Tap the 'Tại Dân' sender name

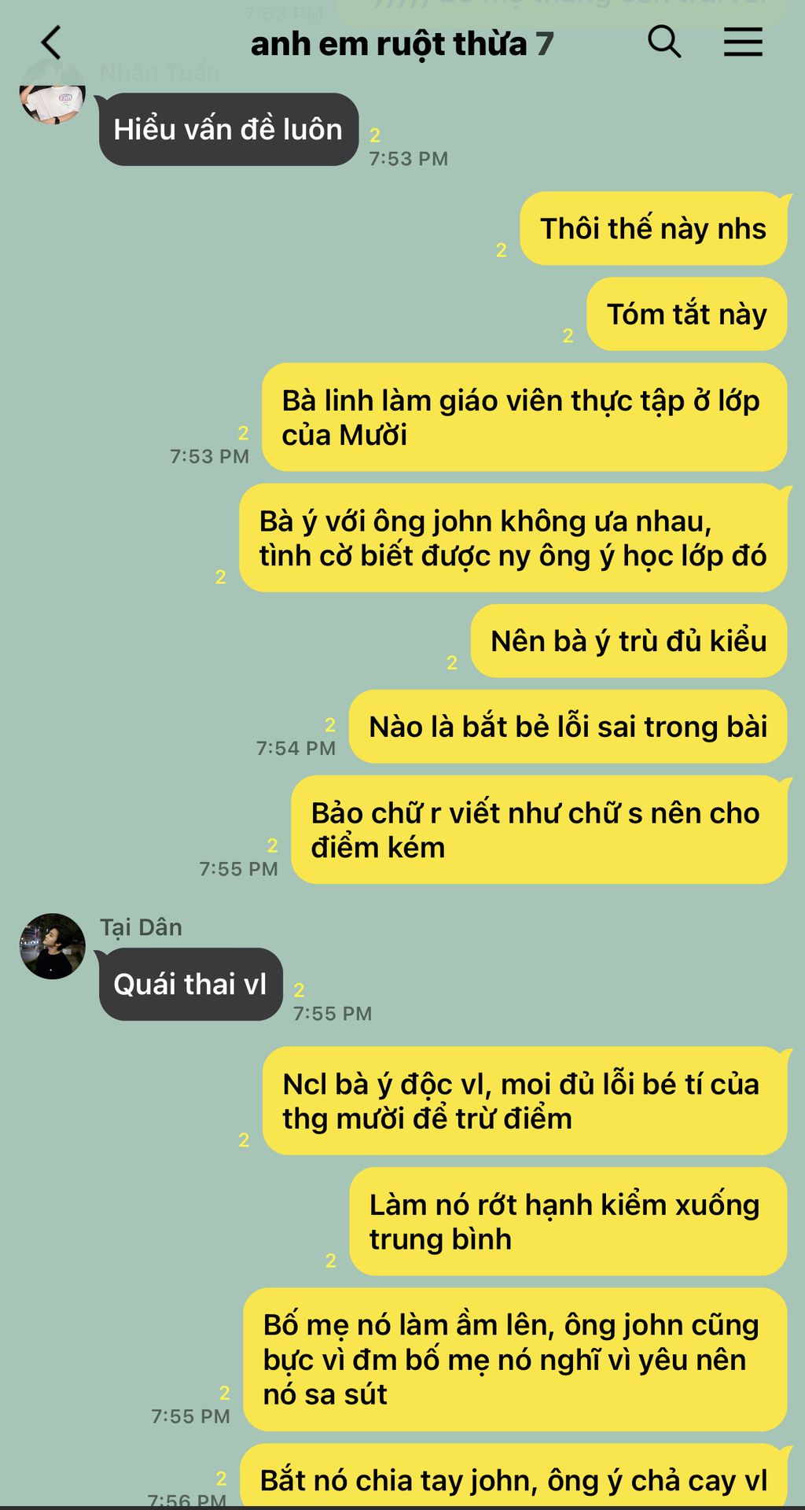click(x=141, y=927)
